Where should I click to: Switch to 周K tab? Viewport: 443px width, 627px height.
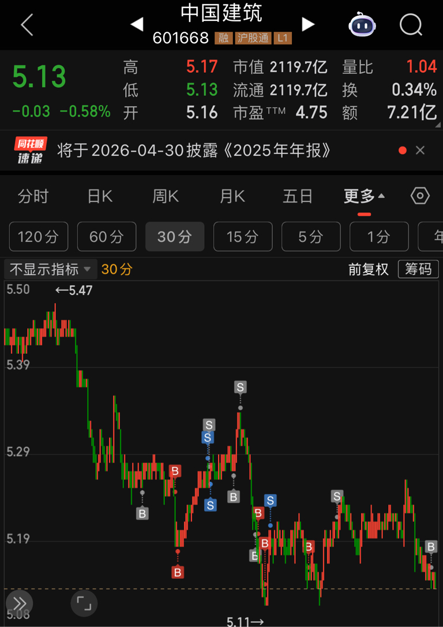point(166,197)
